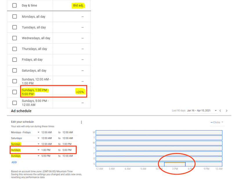232x180 pixels.
Task: Tick the Saturdays, all day checkbox
Action: pyautogui.click(x=14, y=70)
